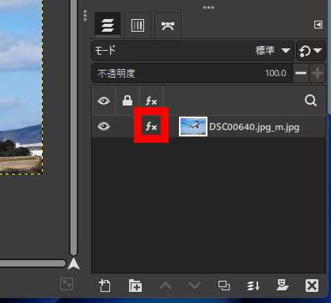Screen dimensions: 331x303
Task: Create a new layer
Action: (105, 286)
